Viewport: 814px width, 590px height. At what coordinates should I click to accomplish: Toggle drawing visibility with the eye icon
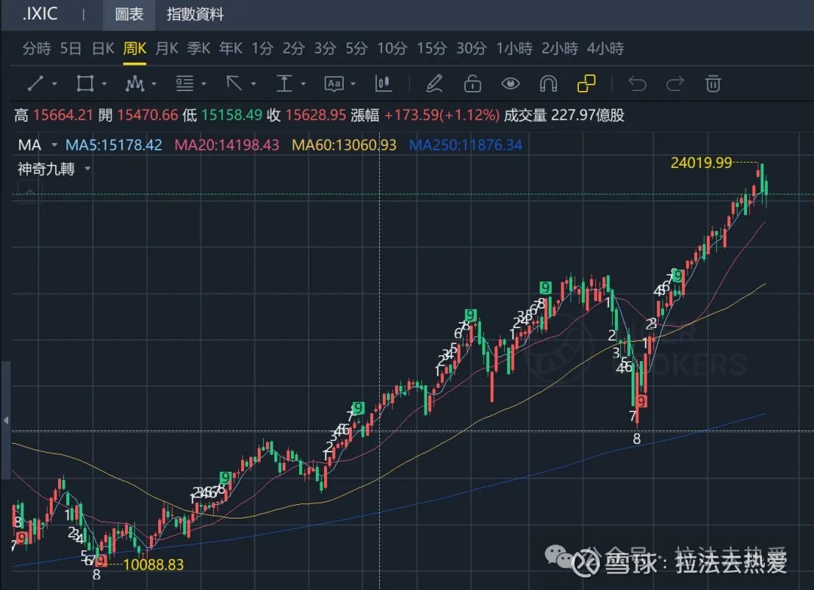[x=510, y=84]
